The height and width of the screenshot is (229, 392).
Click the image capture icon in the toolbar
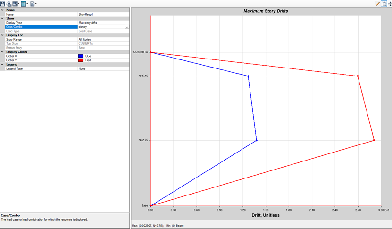click(x=15, y=4)
